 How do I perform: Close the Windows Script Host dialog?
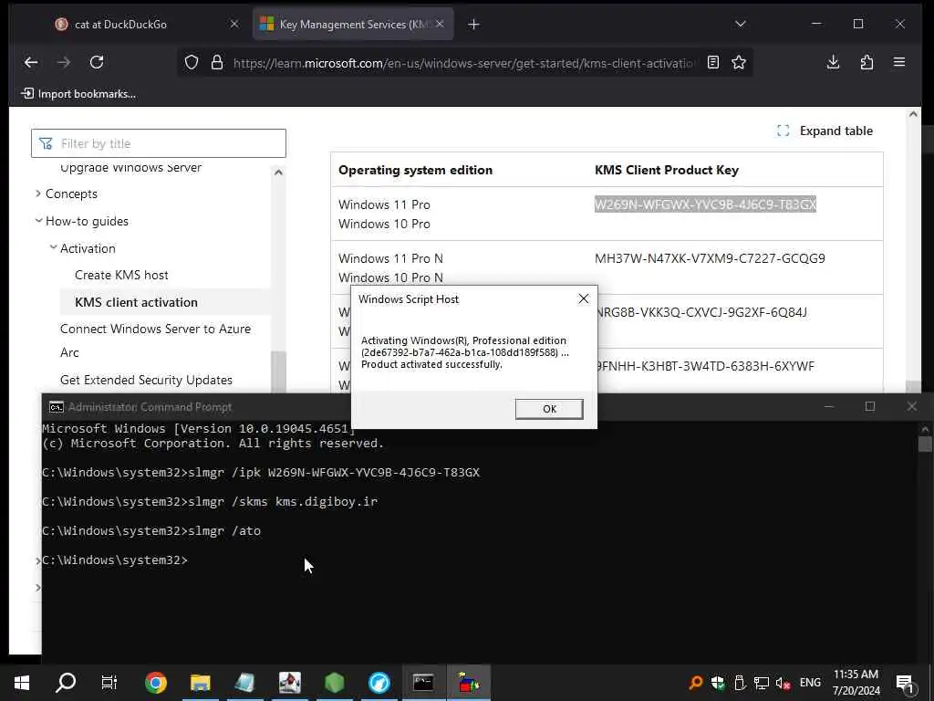click(583, 298)
